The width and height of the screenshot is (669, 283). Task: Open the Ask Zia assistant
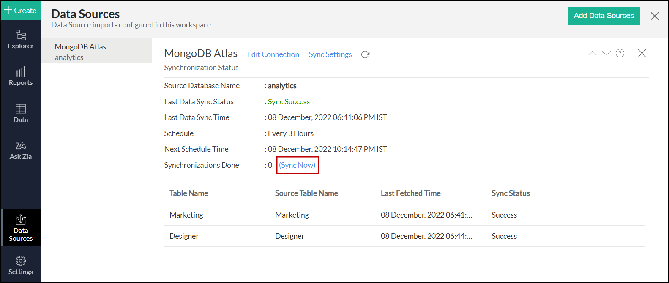pyautogui.click(x=20, y=150)
